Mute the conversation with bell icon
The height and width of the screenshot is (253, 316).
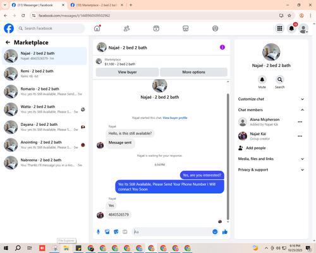point(262,80)
